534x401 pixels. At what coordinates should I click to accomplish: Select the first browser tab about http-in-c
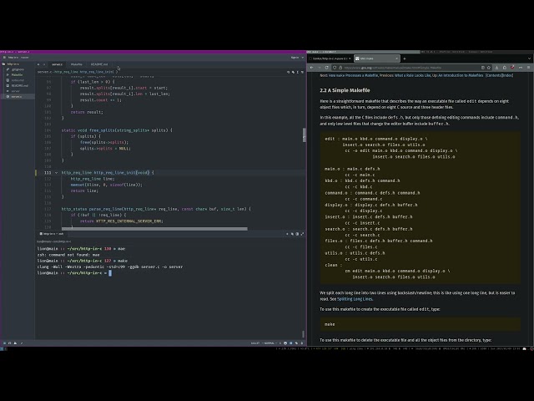click(x=330, y=58)
